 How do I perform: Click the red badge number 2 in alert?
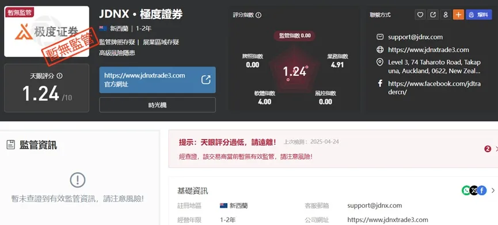coord(488,149)
